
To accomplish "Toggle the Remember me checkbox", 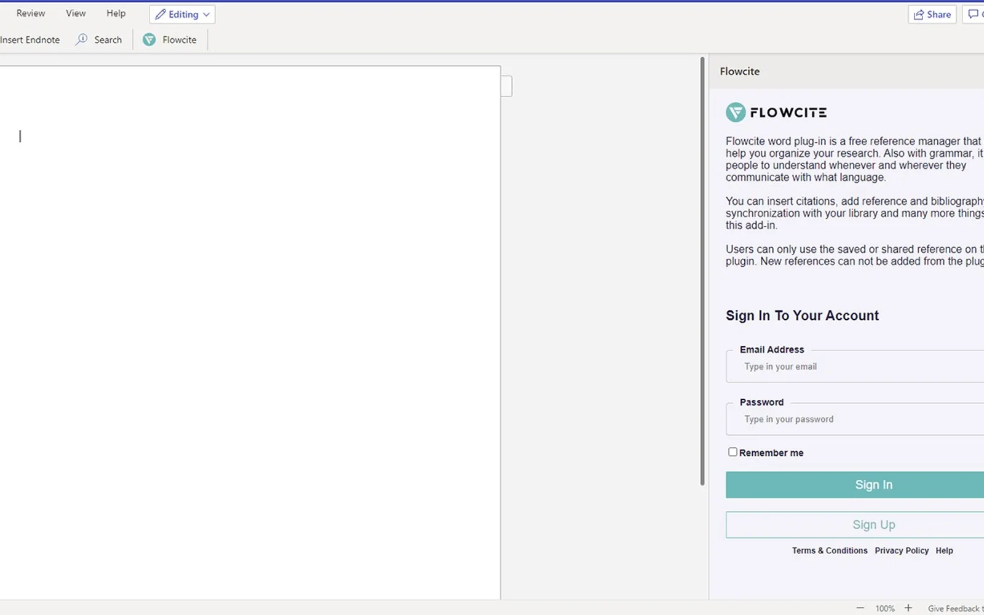I will 732,452.
